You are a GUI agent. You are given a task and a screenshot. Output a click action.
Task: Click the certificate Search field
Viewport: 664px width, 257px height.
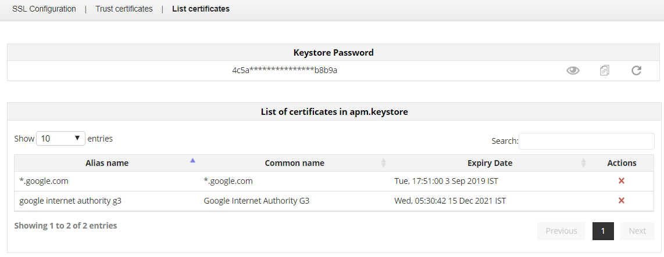tap(586, 141)
